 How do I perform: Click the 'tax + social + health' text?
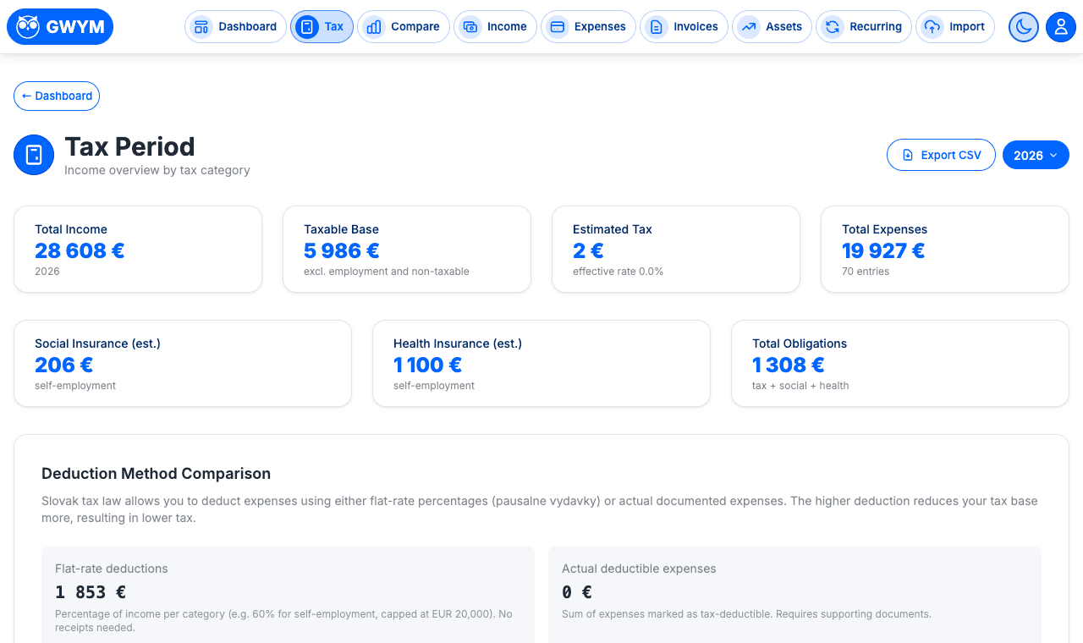coord(800,386)
